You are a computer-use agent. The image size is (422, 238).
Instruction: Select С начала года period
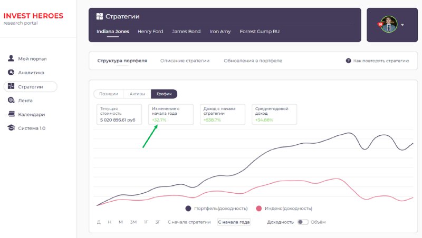[x=234, y=222]
